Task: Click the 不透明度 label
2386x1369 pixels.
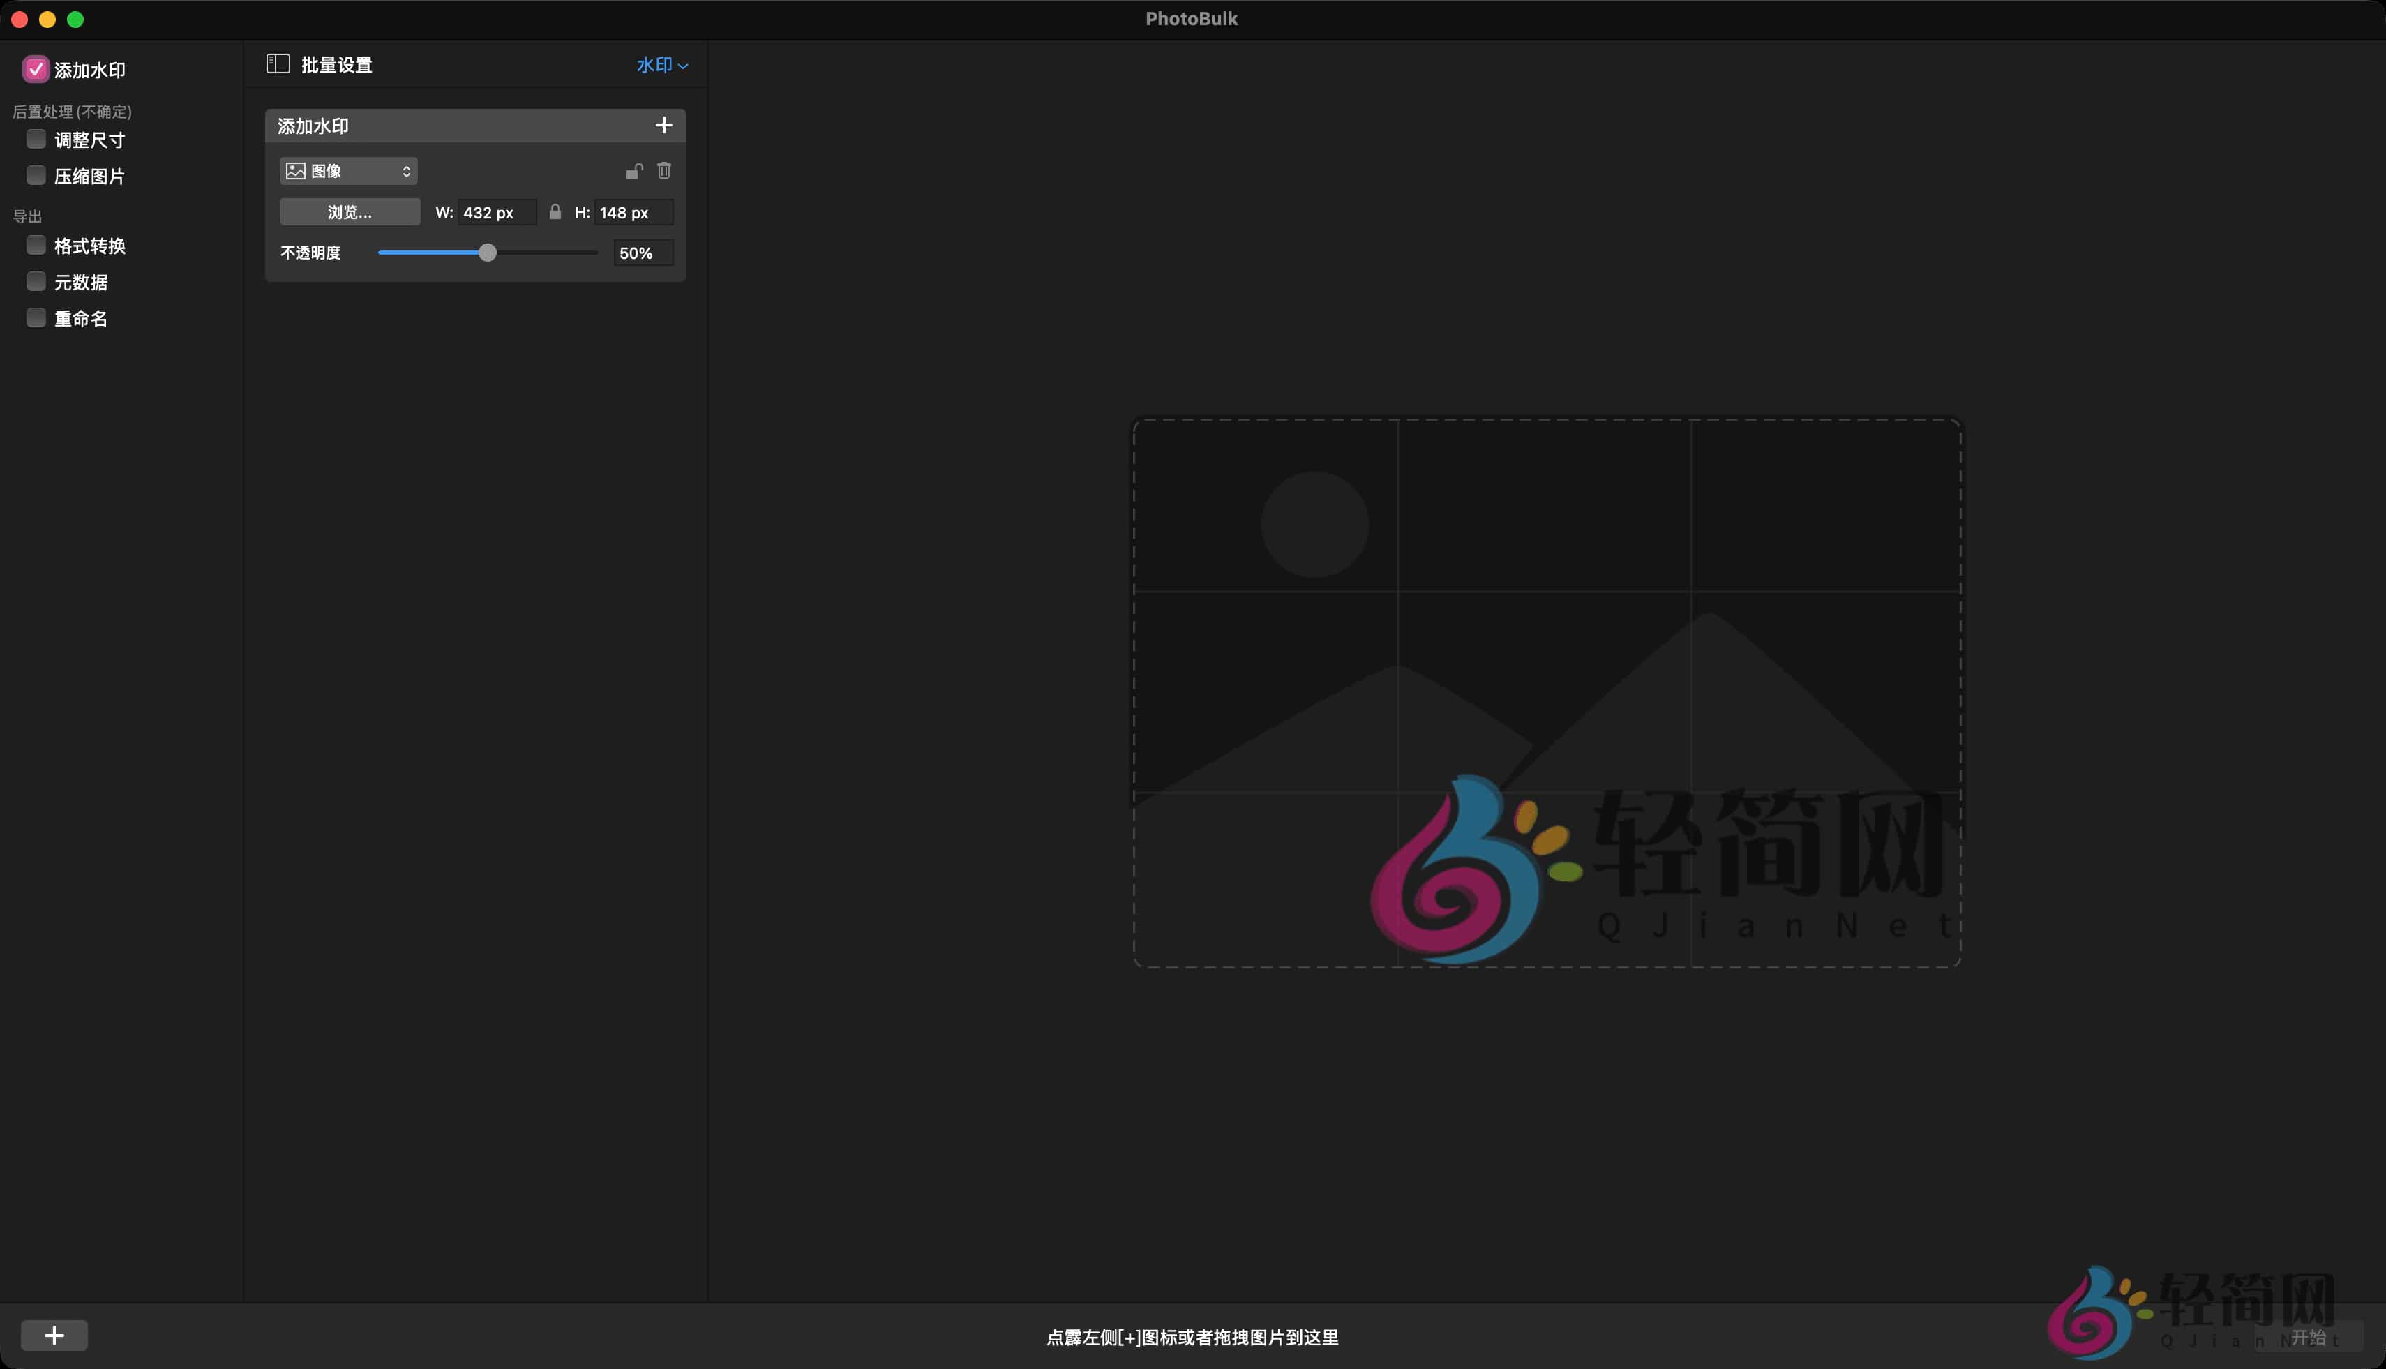Action: pos(310,253)
